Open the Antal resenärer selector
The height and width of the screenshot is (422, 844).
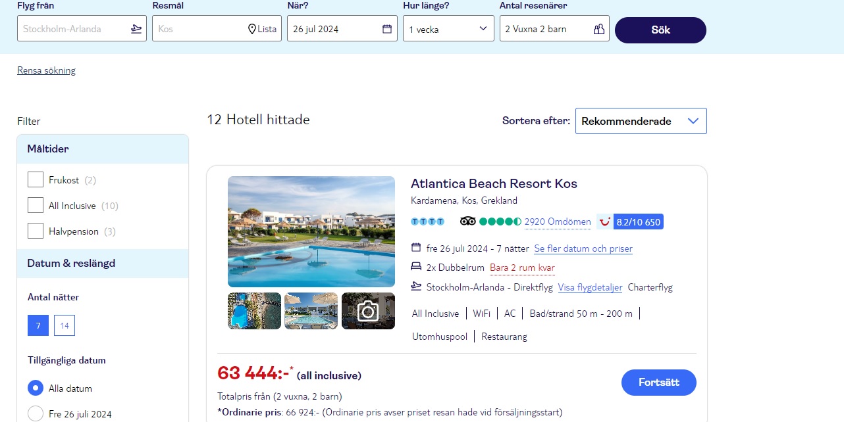pos(554,29)
